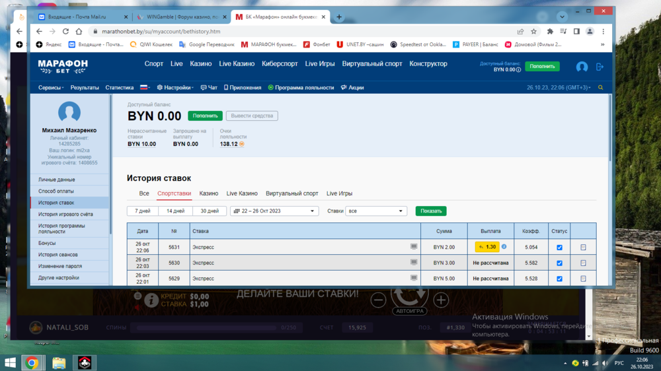The image size is (661, 371).
Task: Open the user profile avatar icon in header
Action: (582, 67)
